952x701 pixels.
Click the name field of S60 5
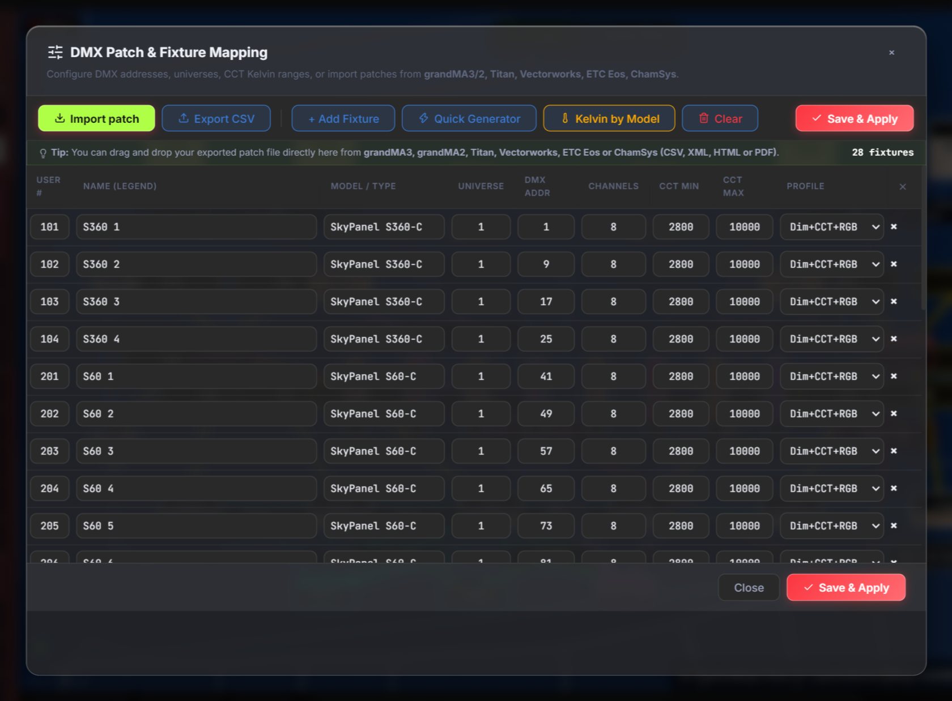[197, 526]
